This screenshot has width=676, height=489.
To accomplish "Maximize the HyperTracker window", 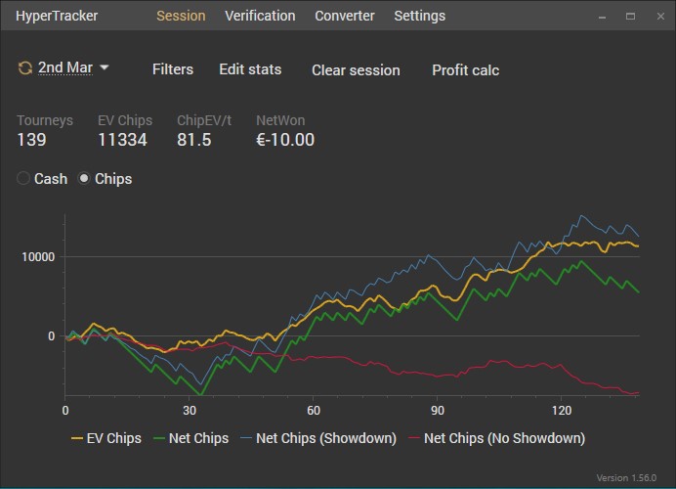I will click(630, 17).
